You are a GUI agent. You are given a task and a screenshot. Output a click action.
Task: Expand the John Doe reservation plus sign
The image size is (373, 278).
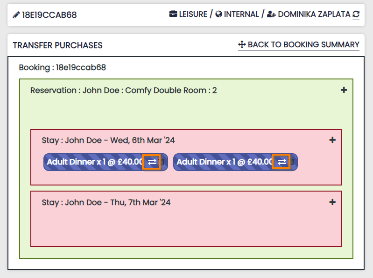click(x=344, y=90)
